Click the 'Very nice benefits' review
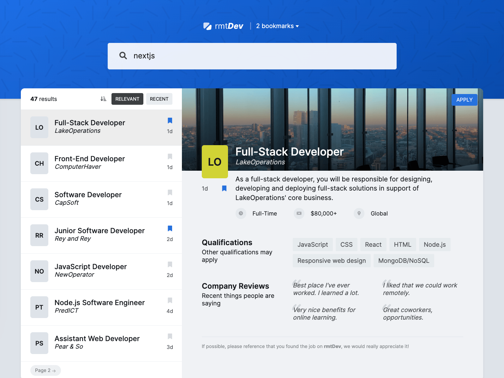Viewport: 504px width, 378px height. [x=324, y=314]
